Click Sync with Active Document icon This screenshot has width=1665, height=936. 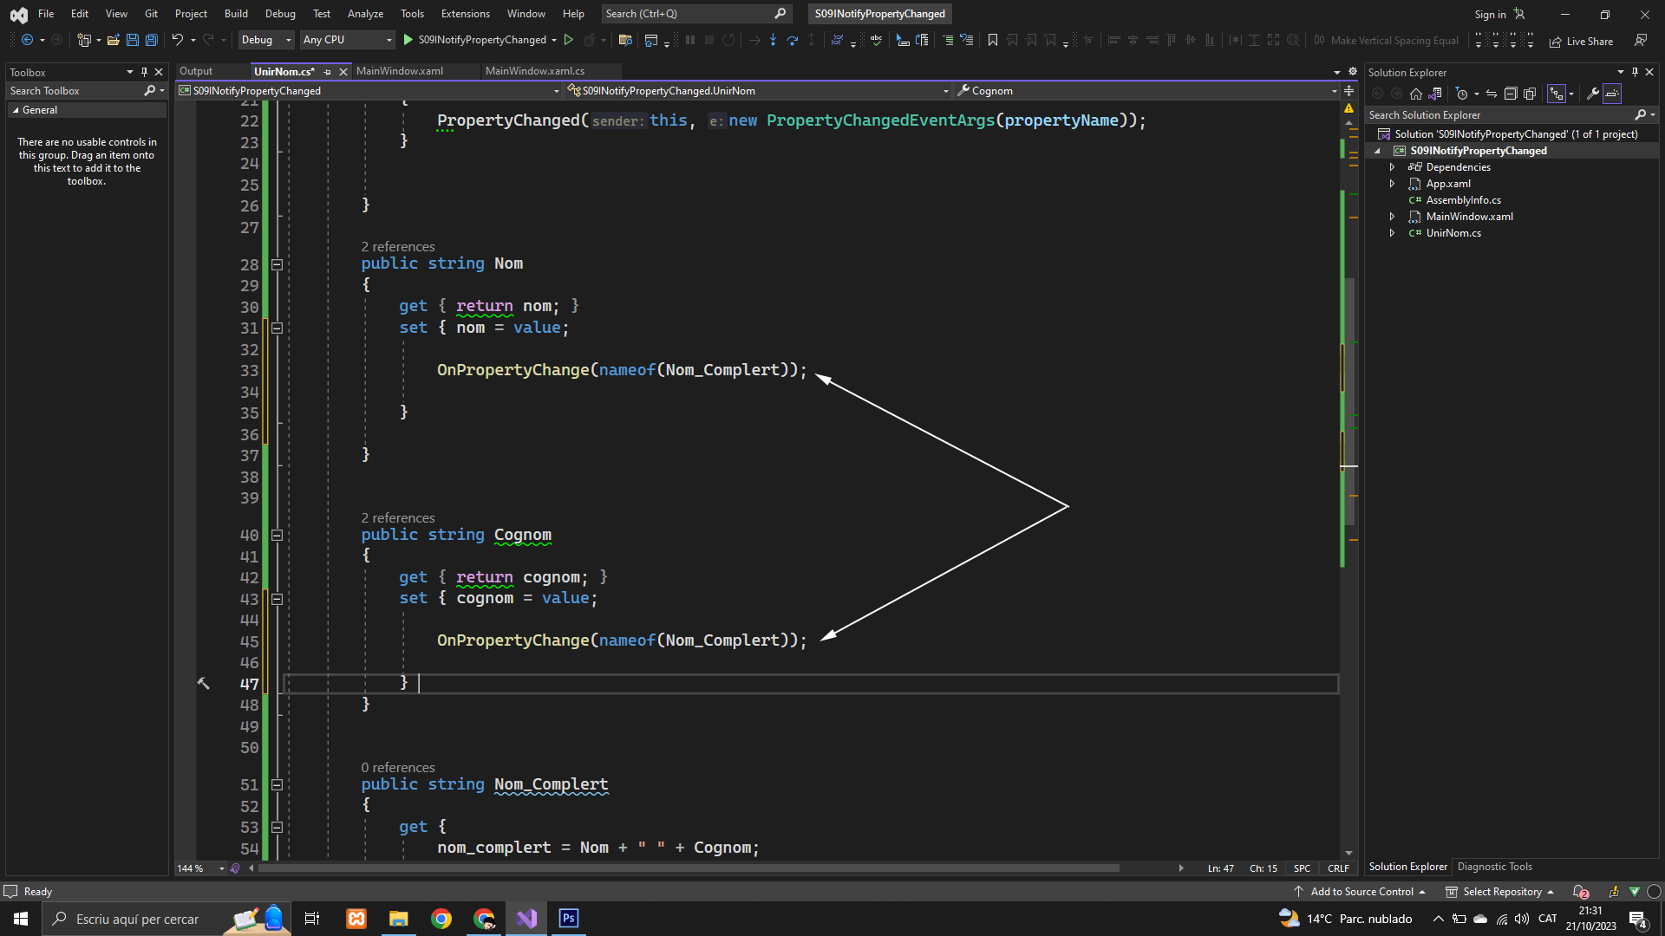1491,94
